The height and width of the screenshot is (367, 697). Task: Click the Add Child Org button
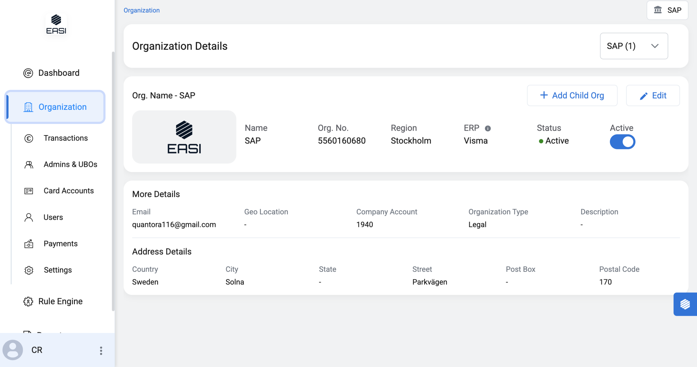tap(572, 95)
